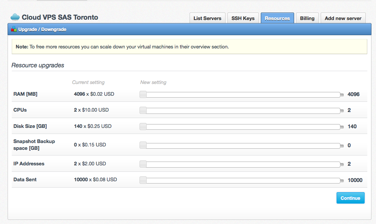Click the RAM [MB] row label
Screen dimensions: 376x224
(25, 94)
